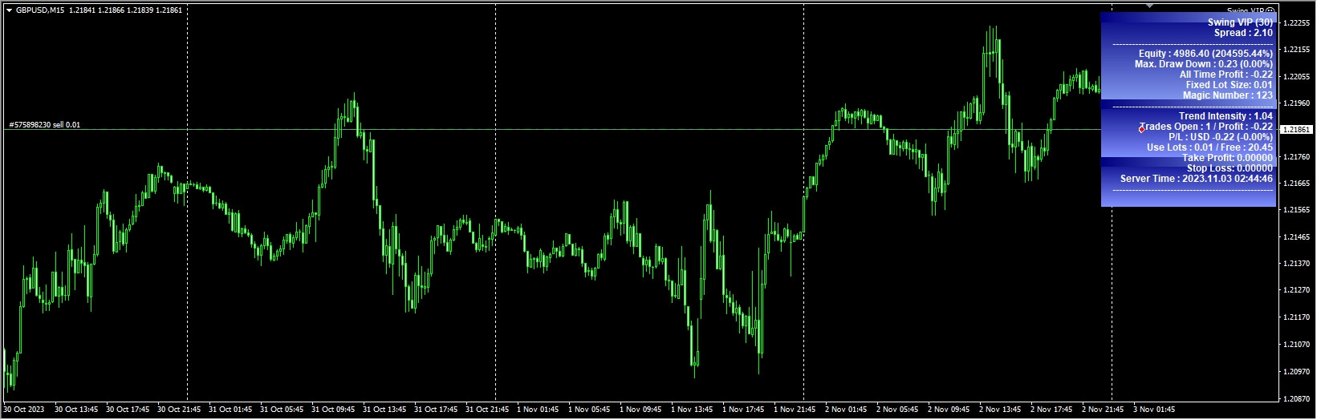Screen dimensions: 1317x420
Task: Click the 2 Nov 09:45 time axis label
Action: pos(949,410)
